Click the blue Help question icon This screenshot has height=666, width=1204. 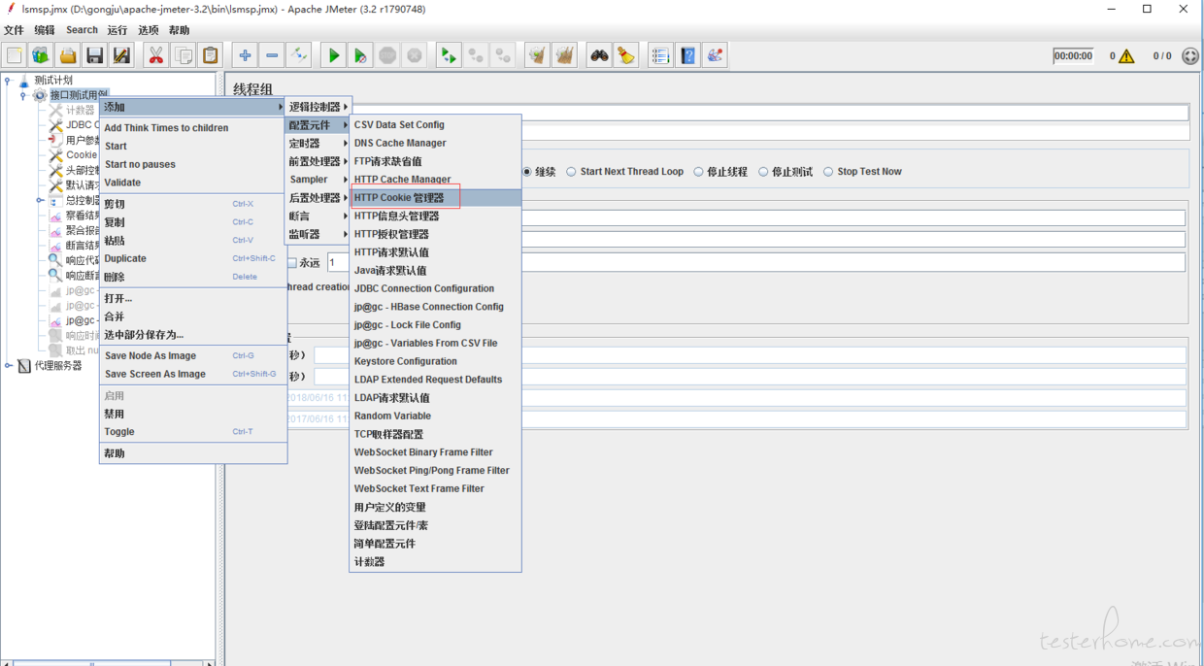click(x=687, y=55)
